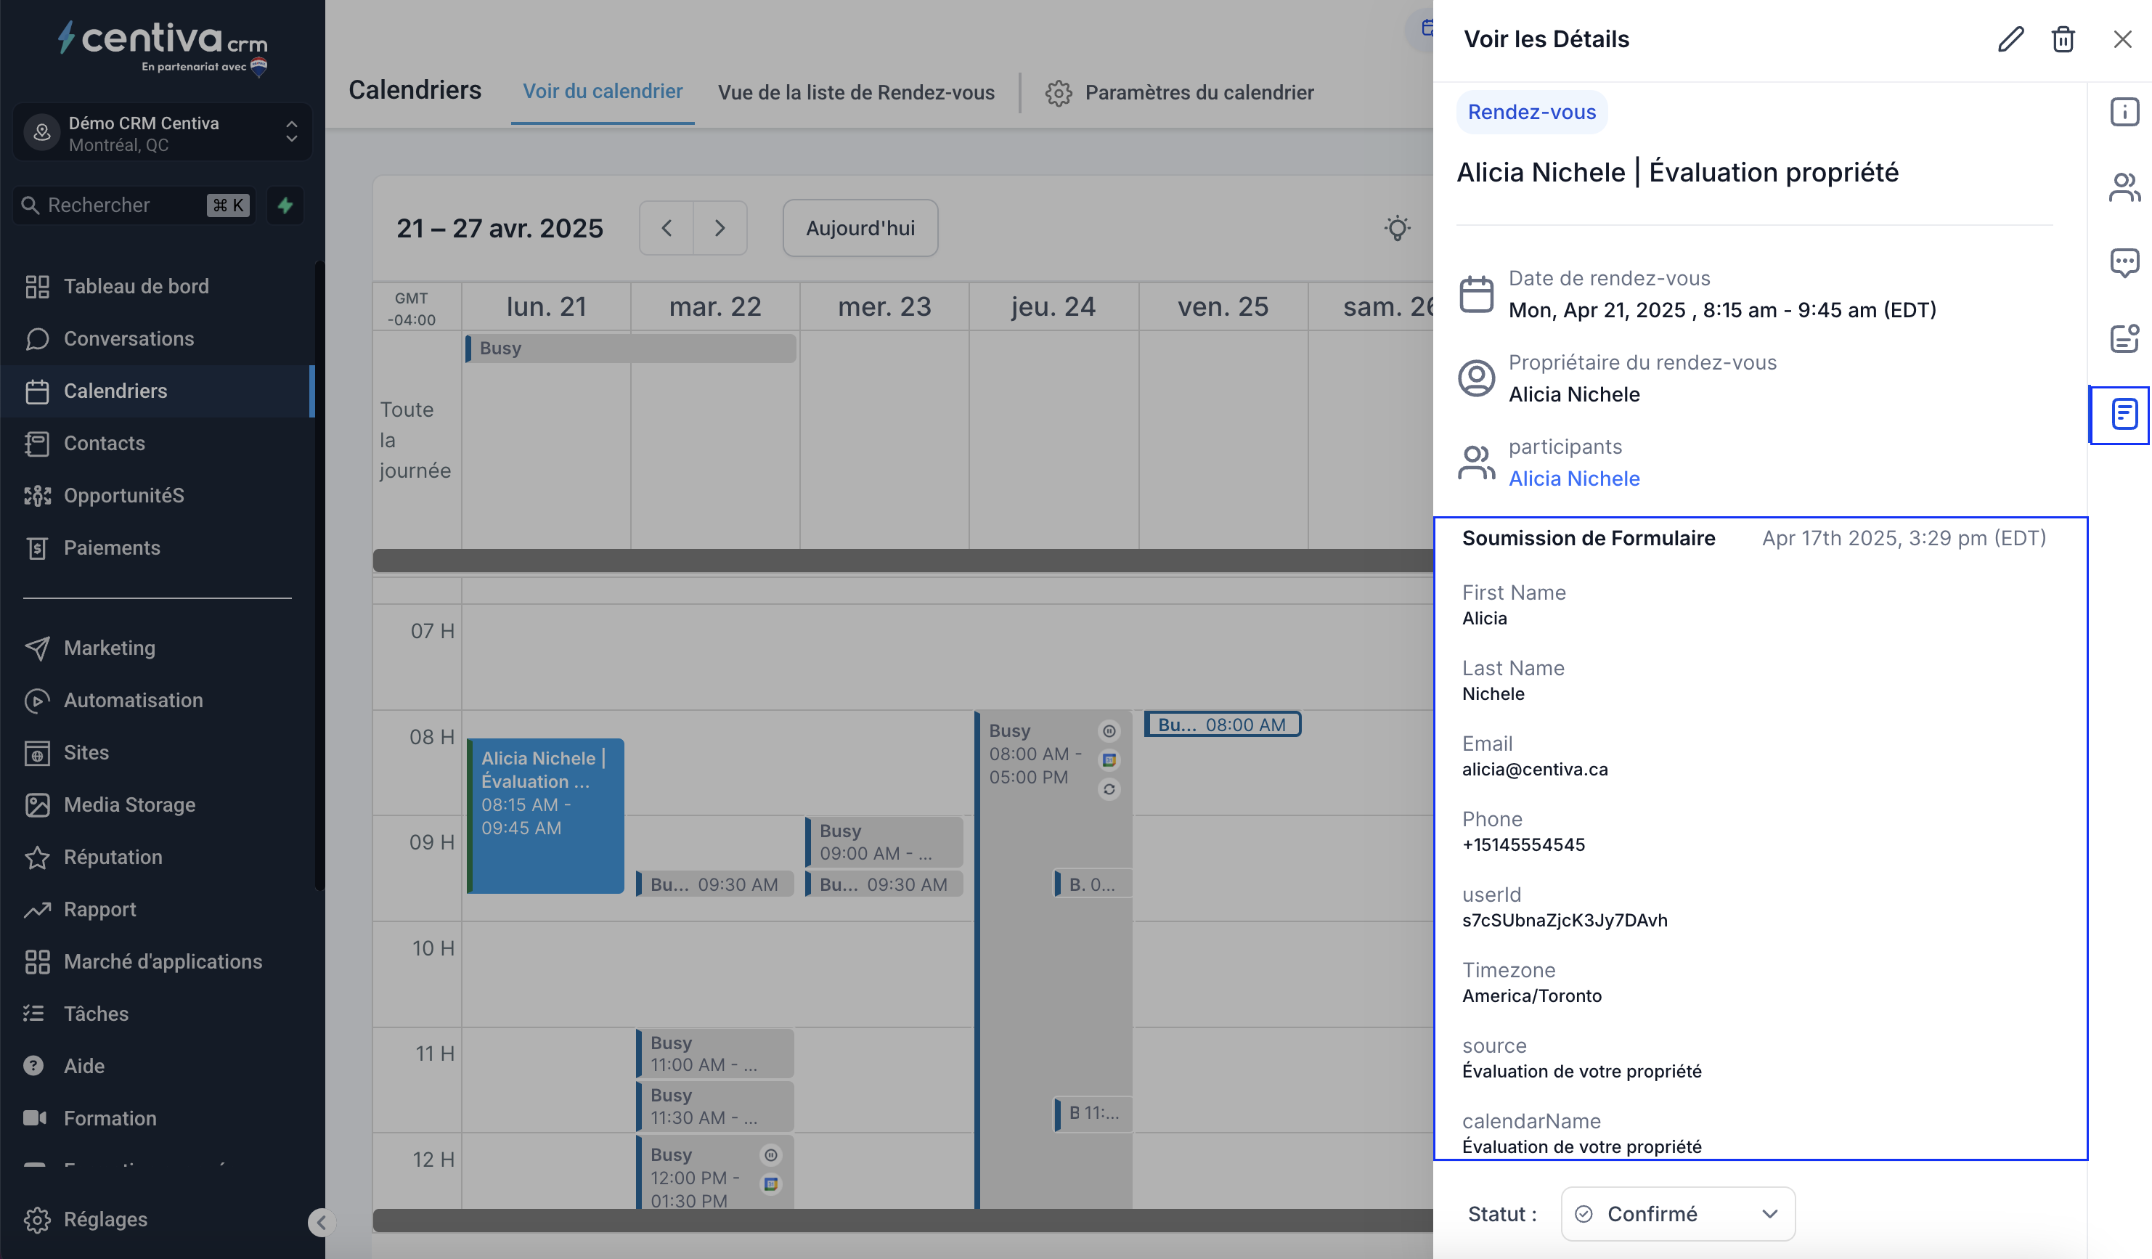The width and height of the screenshot is (2152, 1259).
Task: Expand the Démo CRM Centiva account switcher
Action: (162, 134)
